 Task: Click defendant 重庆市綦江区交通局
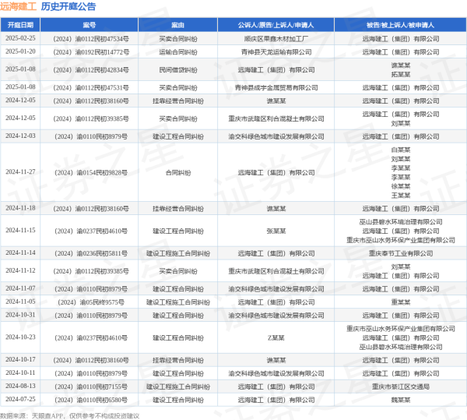400,386
